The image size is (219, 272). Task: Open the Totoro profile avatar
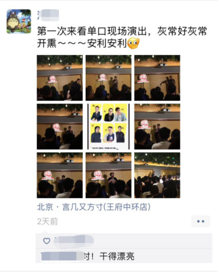tap(19, 21)
